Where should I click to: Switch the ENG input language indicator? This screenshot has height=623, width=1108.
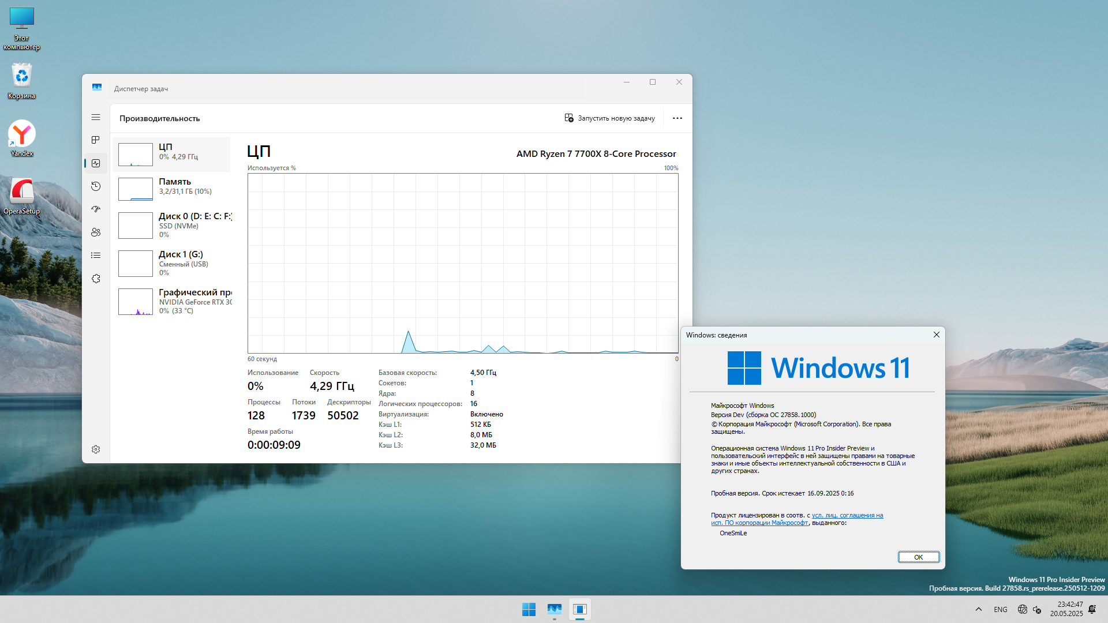pyautogui.click(x=1001, y=609)
